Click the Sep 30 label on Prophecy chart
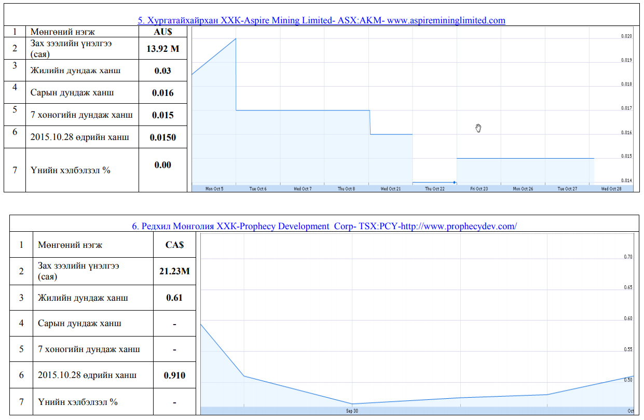This screenshot has height=420, width=644. pos(352,411)
